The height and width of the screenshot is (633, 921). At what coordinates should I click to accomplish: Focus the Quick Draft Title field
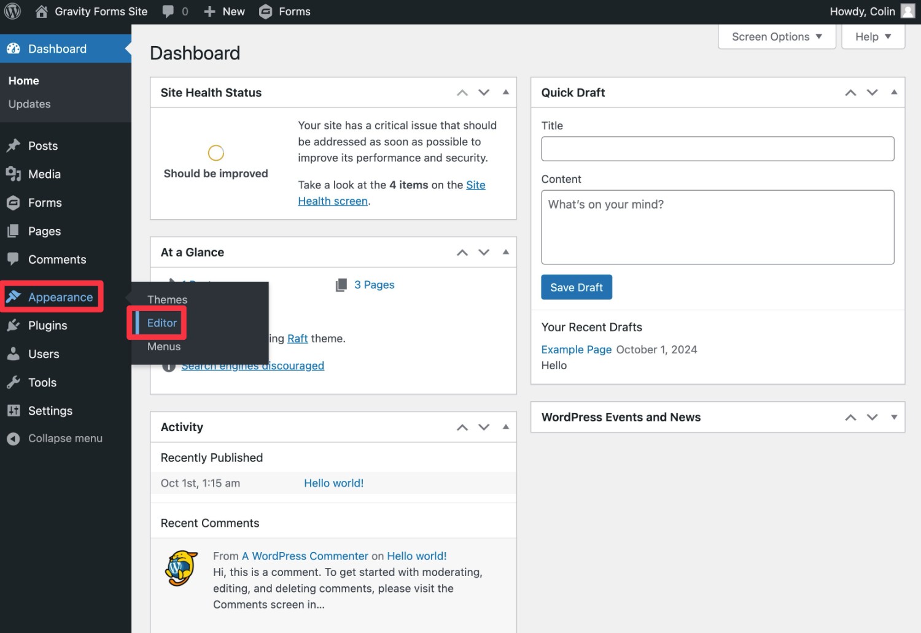click(718, 148)
